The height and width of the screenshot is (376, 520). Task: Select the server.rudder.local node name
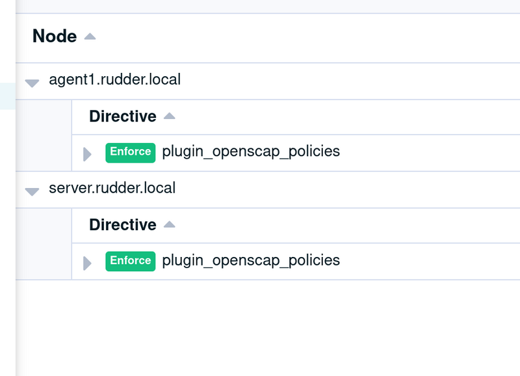pos(112,188)
